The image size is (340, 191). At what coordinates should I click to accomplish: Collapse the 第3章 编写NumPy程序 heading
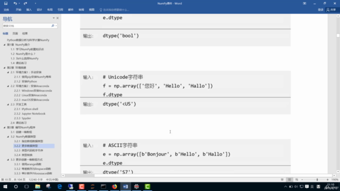pos(4,127)
